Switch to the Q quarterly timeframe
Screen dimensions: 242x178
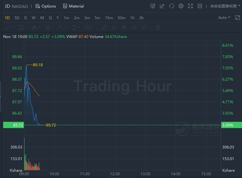click(50, 18)
